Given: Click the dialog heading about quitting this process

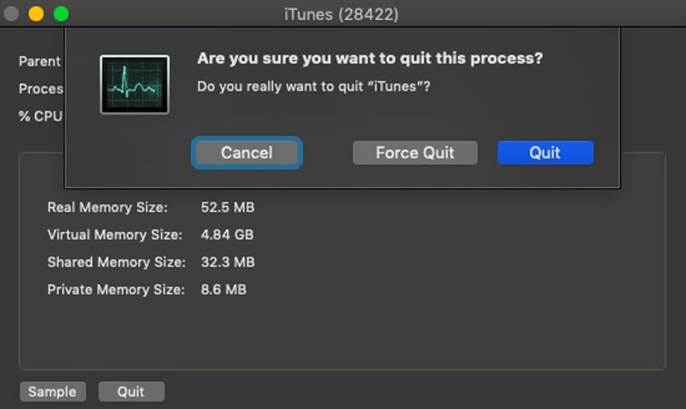Looking at the screenshot, I should coord(370,58).
